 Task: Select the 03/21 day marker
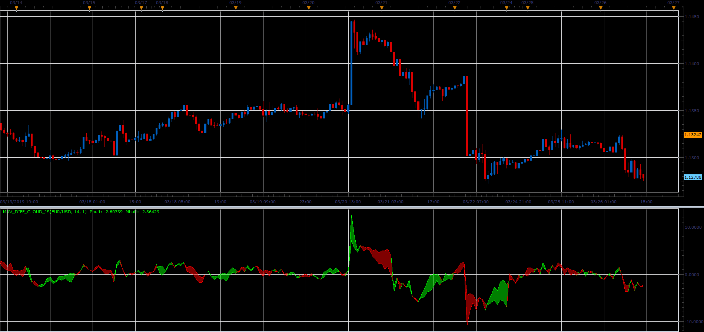point(382,8)
